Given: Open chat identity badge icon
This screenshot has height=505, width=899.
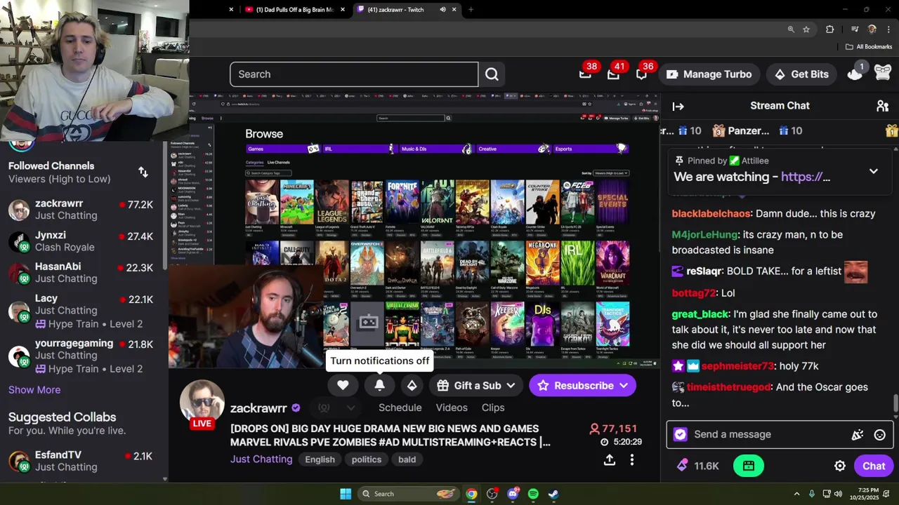Looking at the screenshot, I should pyautogui.click(x=680, y=434).
